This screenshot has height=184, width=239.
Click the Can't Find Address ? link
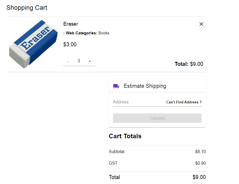point(184,102)
